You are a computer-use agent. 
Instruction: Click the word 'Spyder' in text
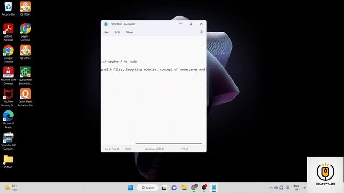click(x=113, y=62)
